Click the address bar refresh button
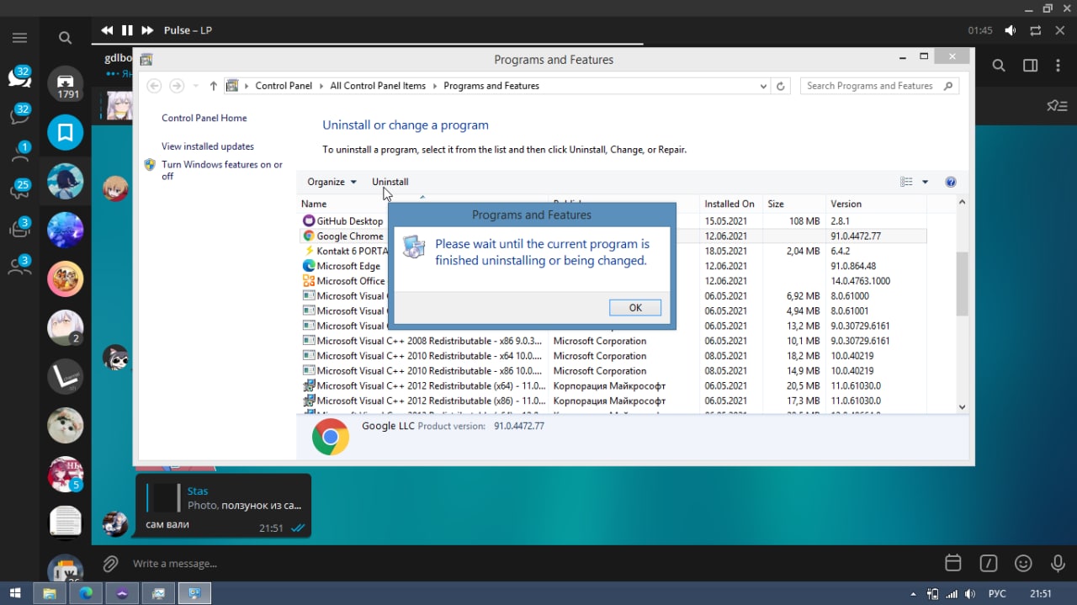Screen dimensions: 1077x605 [x=781, y=86]
